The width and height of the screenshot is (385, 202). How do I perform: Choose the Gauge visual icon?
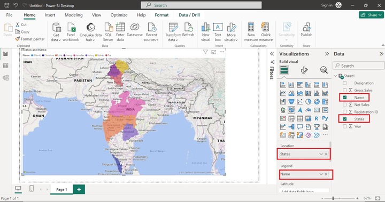pos(308,110)
